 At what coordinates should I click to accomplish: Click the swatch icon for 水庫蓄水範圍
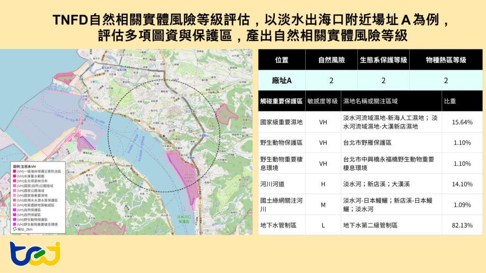[x=13, y=175]
